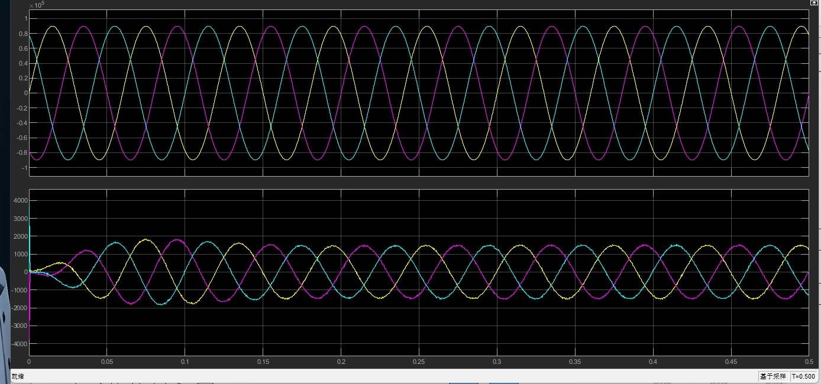Click the 0.6 tick label on top plot

click(x=22, y=48)
